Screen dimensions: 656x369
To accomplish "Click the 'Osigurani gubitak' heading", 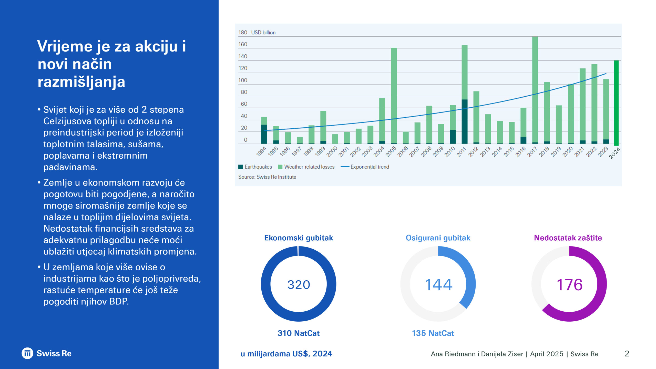I will pyautogui.click(x=438, y=238).
